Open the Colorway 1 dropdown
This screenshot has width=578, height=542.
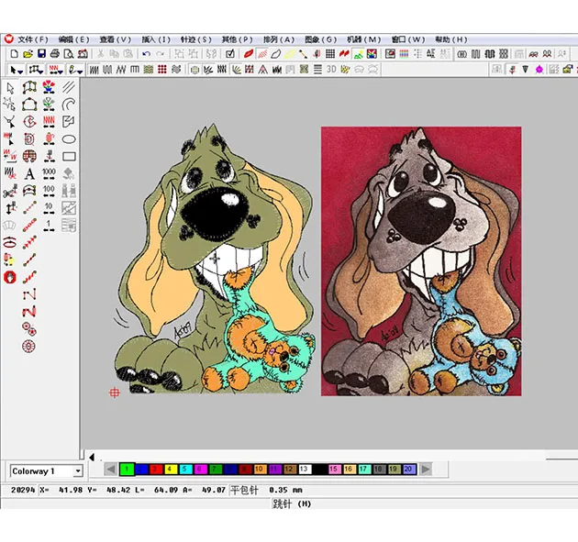pos(77,471)
